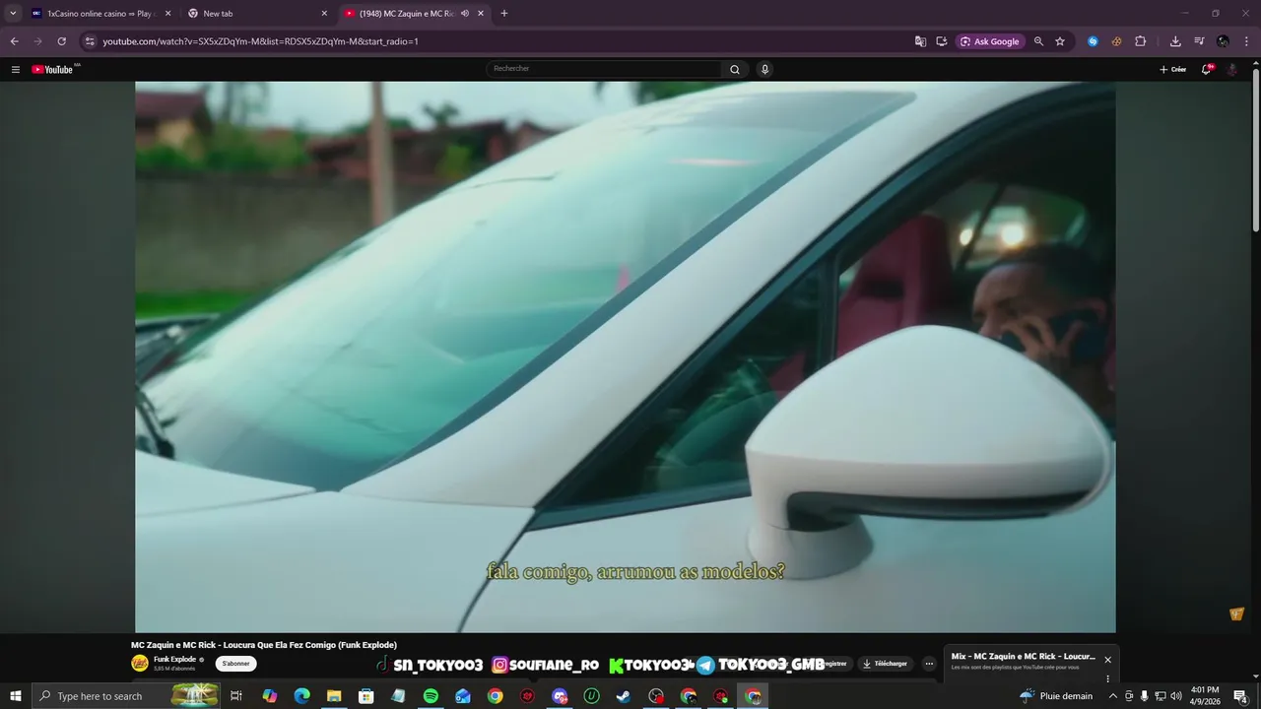Viewport: 1261px width, 709px height.
Task: Open Chrome extensions puzzle menu
Action: [1141, 41]
